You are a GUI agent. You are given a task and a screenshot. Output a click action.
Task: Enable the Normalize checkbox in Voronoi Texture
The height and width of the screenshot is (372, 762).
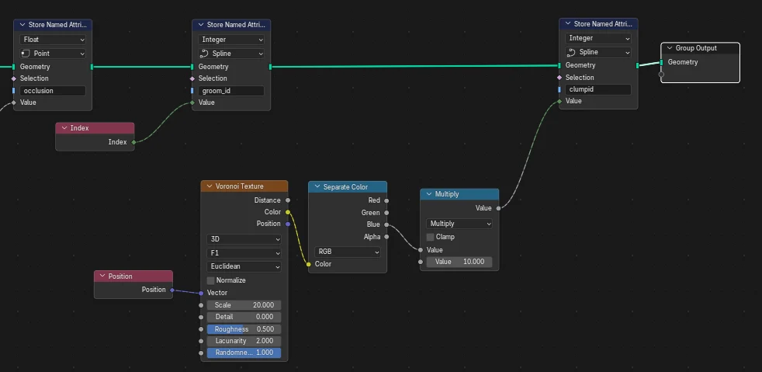coord(211,280)
